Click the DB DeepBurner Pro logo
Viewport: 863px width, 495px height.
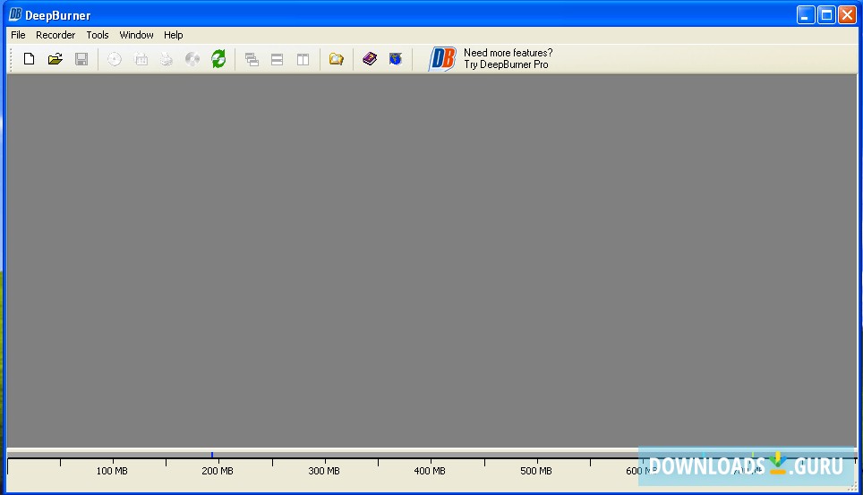(442, 59)
